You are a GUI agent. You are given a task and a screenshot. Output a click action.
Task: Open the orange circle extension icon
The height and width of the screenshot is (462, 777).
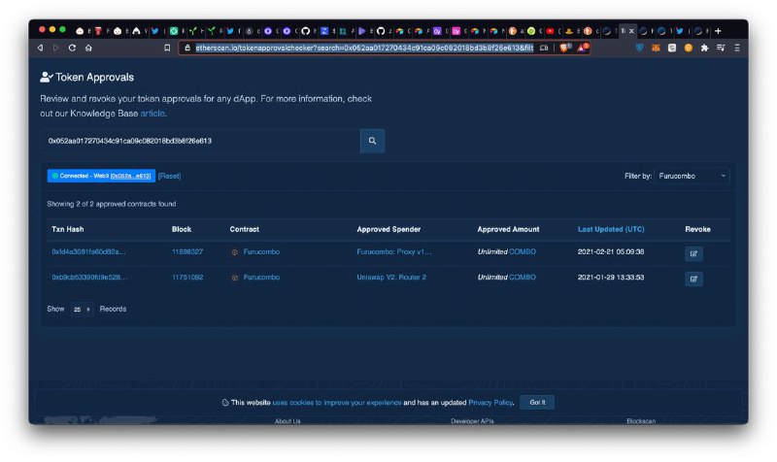689,48
